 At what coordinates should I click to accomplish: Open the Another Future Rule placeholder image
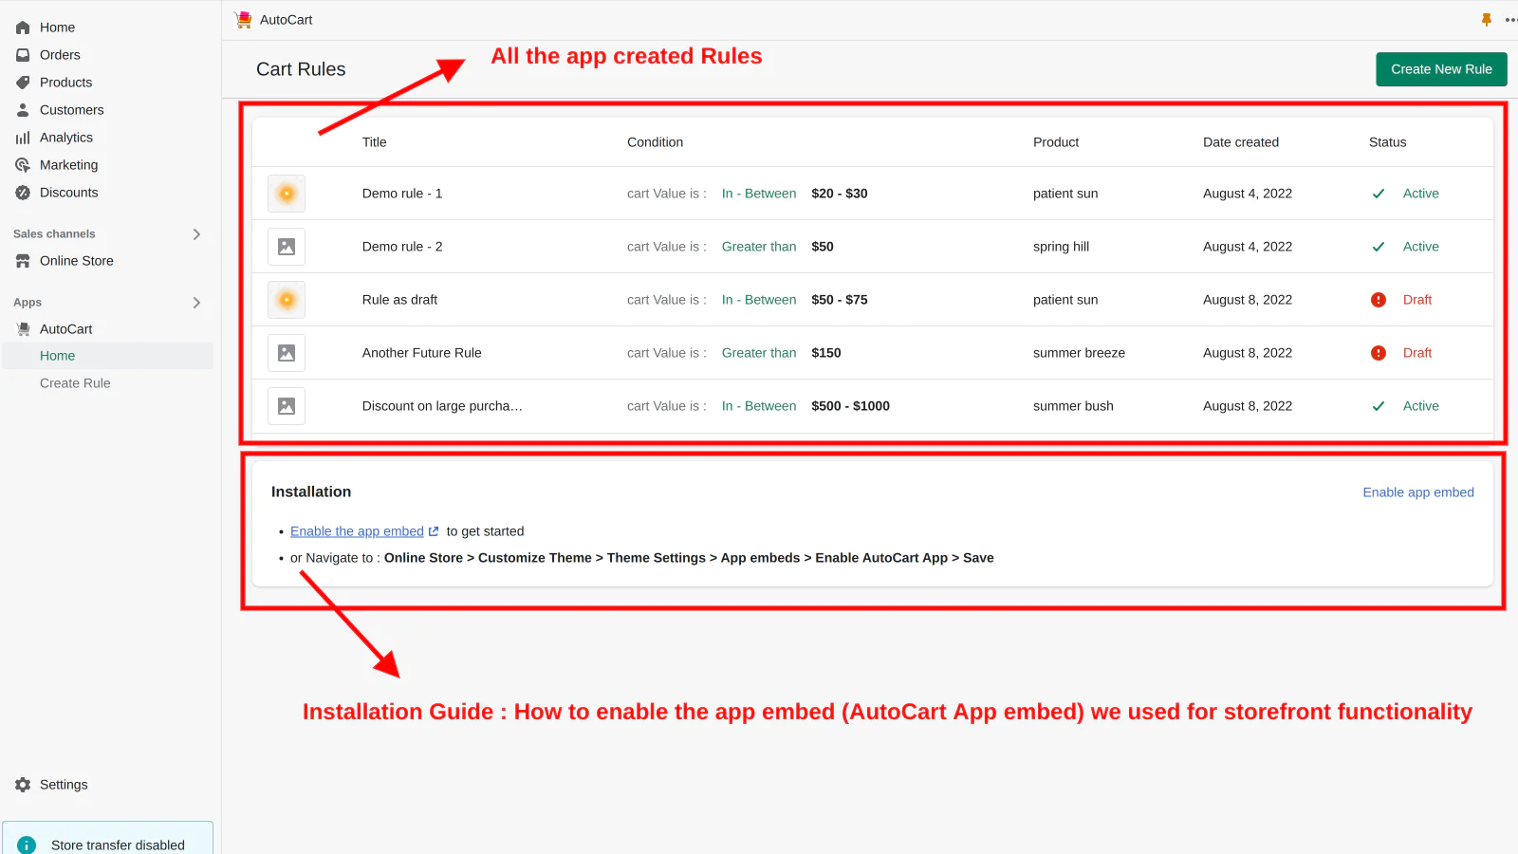point(287,353)
